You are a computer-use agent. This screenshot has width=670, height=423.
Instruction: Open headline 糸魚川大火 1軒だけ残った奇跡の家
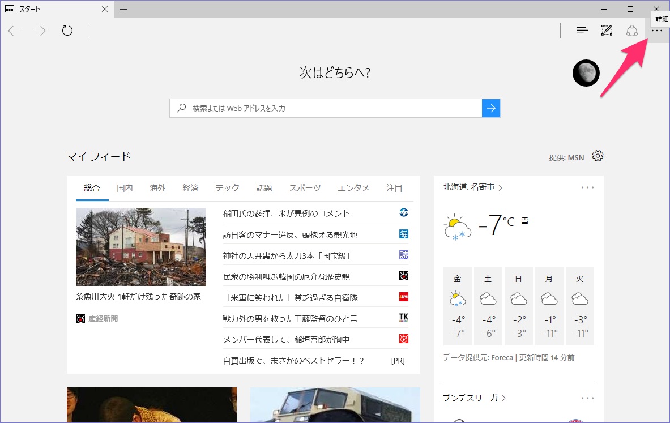coord(138,297)
